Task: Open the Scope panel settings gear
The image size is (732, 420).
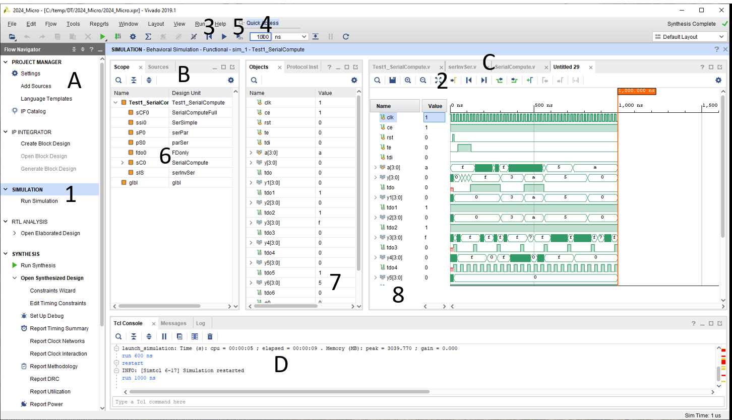Action: [231, 80]
